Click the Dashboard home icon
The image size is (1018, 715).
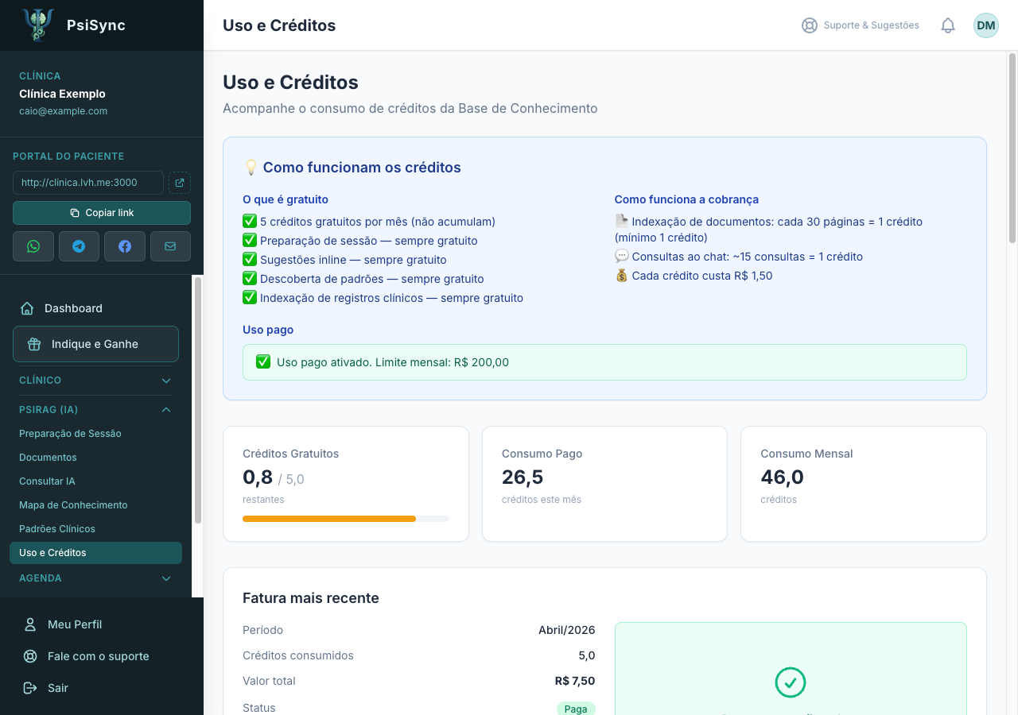[x=27, y=308]
